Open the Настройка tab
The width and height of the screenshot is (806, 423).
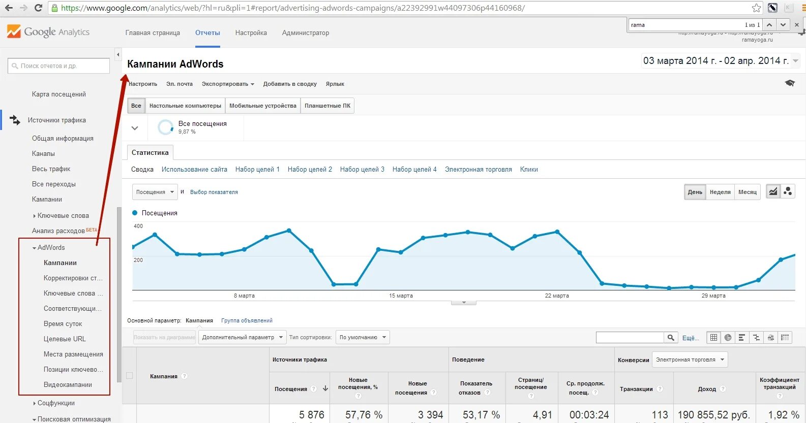tap(251, 32)
